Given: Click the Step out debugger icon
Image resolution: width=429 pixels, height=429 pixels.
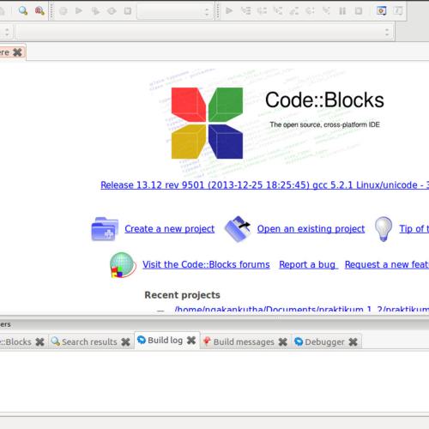Looking at the screenshot, I should (294, 11).
